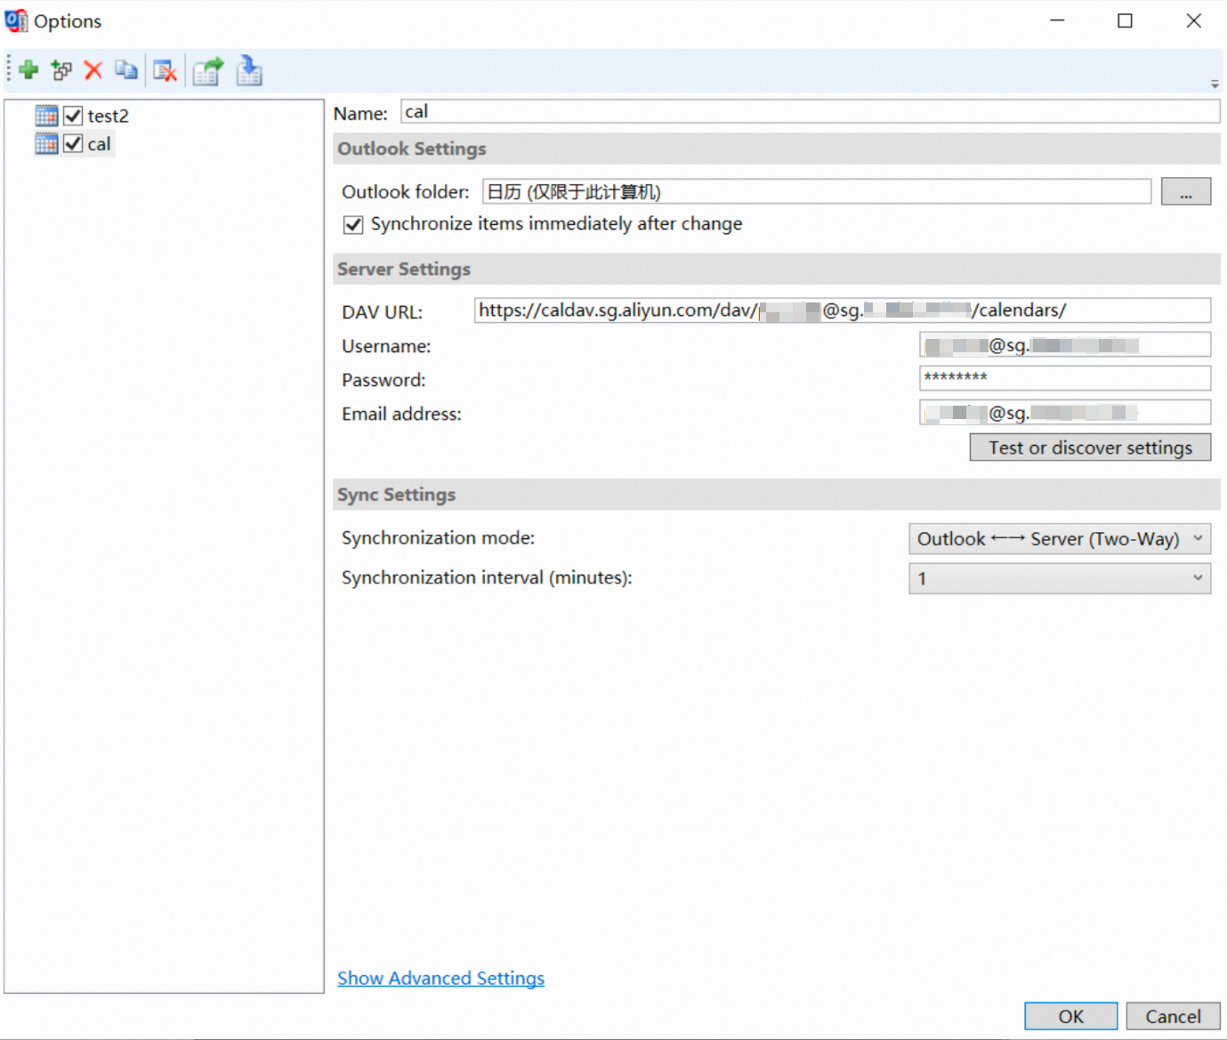Minimize the Options window

click(x=1057, y=20)
